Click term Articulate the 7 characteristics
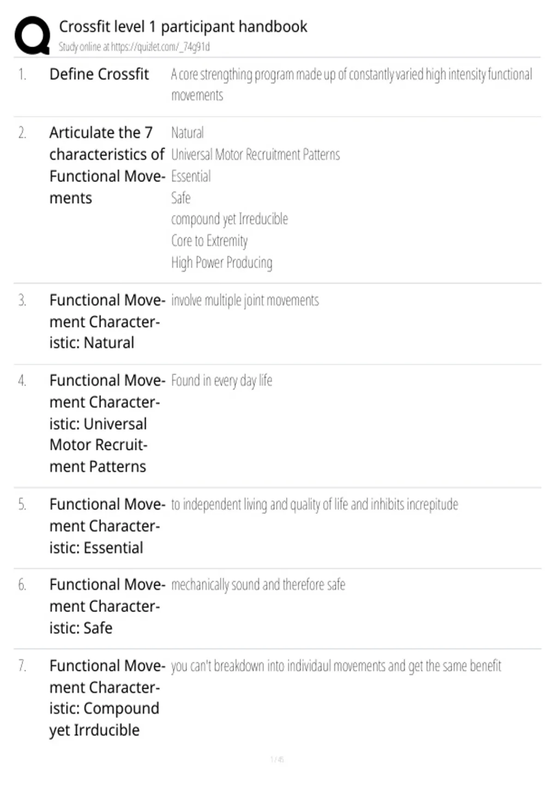Screen dimensions: 554x785 coord(107,165)
